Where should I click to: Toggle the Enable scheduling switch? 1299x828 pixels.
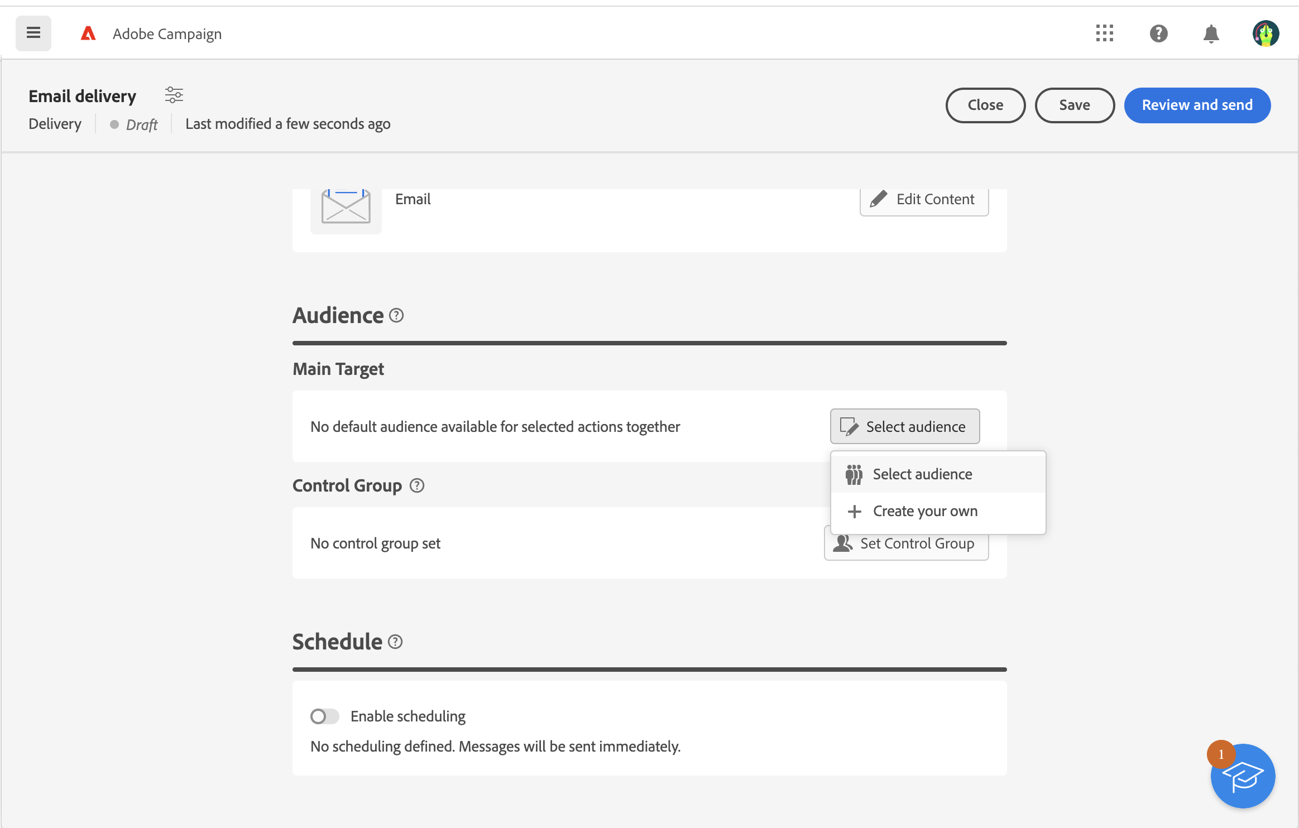point(325,716)
